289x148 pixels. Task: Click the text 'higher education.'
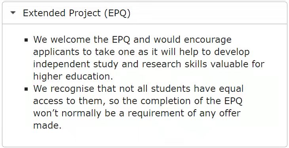pyautogui.click(x=73, y=76)
